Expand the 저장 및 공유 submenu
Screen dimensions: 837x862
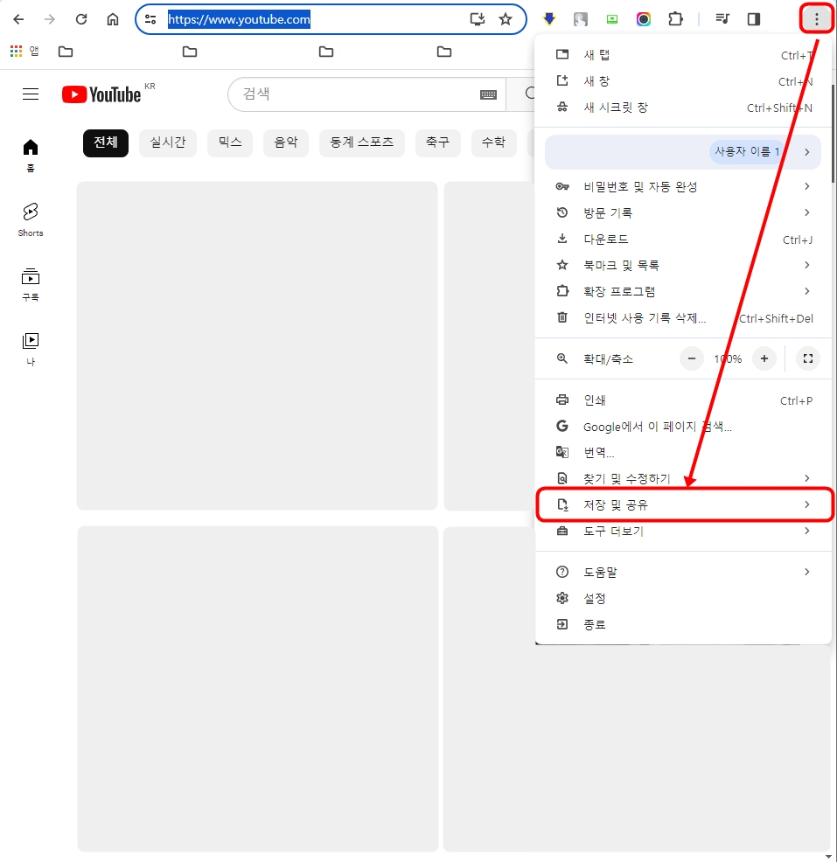684,504
